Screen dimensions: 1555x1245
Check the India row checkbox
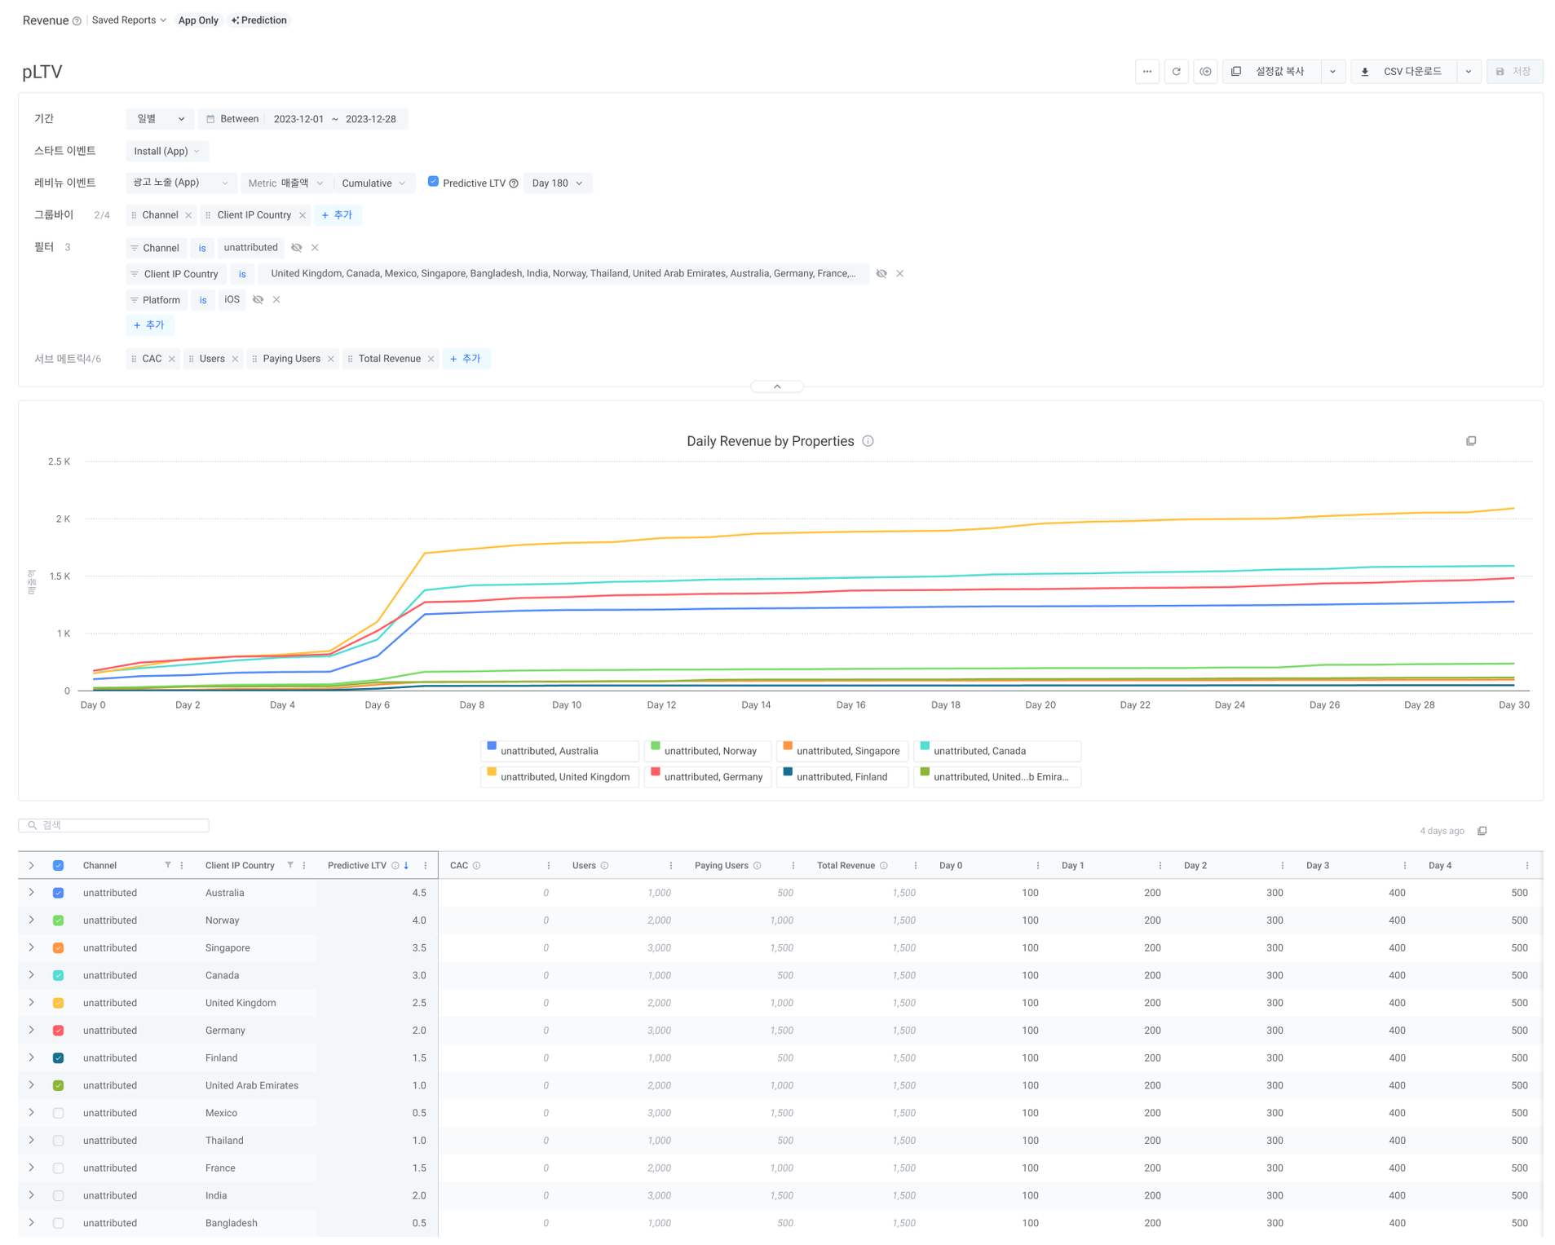coord(58,1196)
